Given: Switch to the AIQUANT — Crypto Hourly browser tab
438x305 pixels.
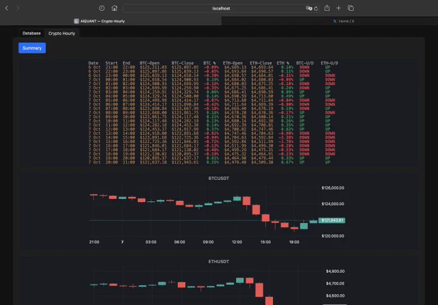Looking at the screenshot, I should click(x=111, y=21).
